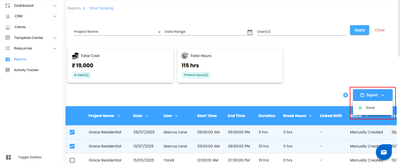Open the Date Range calendar icon
Screen dimensions: 400x165
click(250, 32)
